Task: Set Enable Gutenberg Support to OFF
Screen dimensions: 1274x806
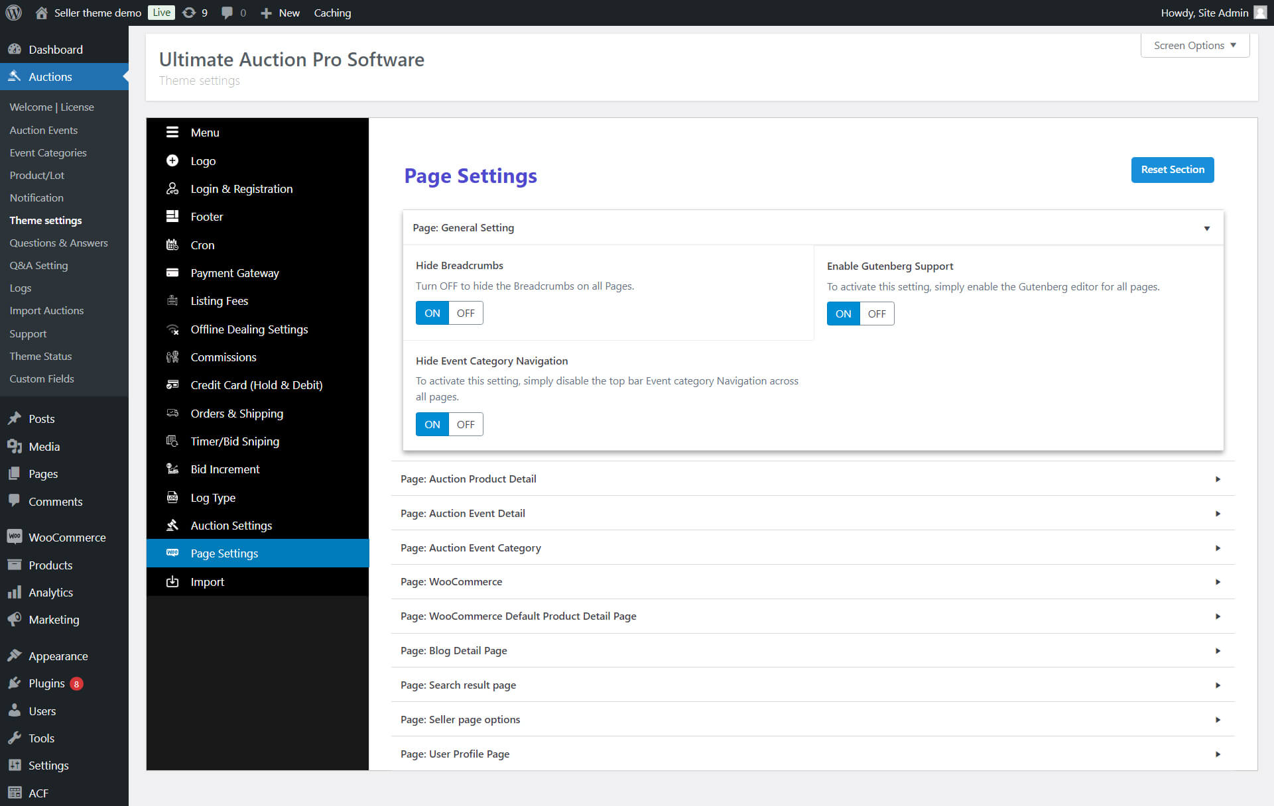Action: point(877,314)
